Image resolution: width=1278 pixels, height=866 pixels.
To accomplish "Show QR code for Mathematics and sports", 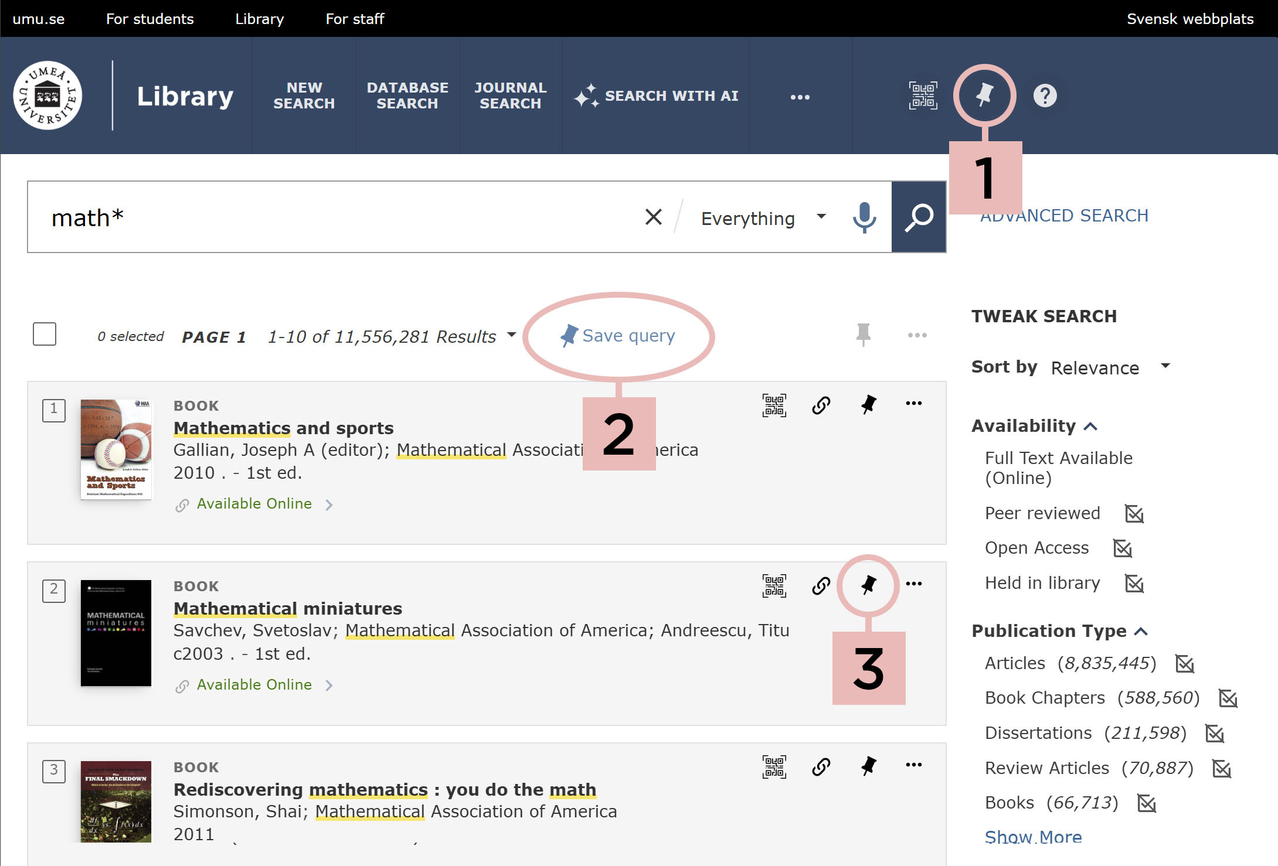I will 774,405.
